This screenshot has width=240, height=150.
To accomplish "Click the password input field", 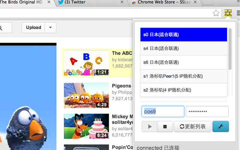I will tap(207, 111).
